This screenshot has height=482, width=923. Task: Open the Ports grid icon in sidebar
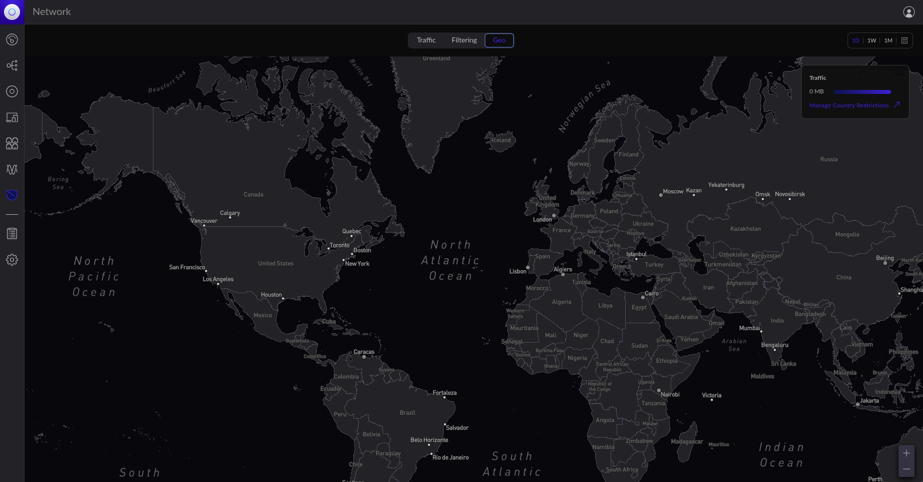tap(12, 143)
